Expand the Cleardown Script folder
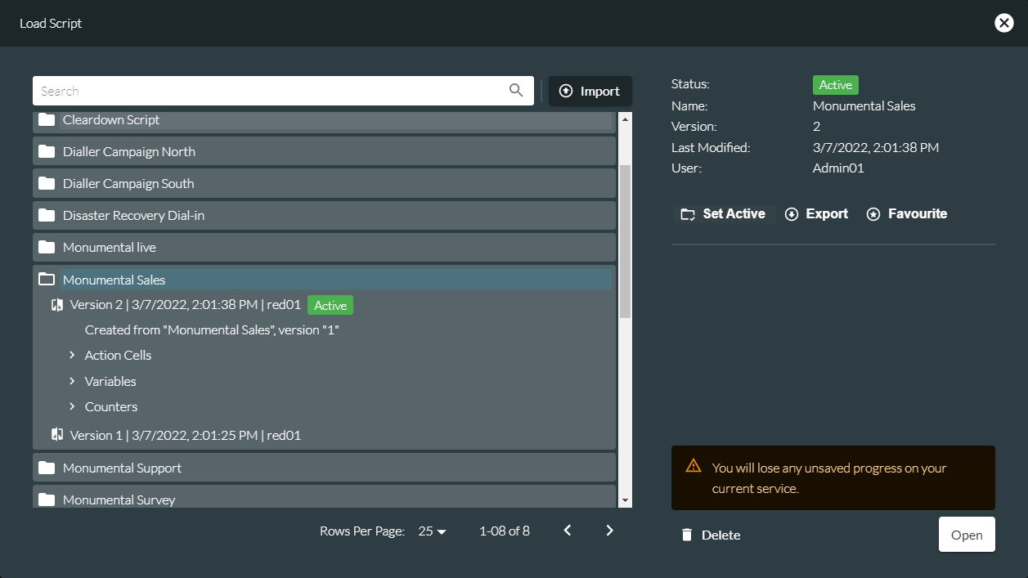1028x578 pixels. click(x=324, y=120)
